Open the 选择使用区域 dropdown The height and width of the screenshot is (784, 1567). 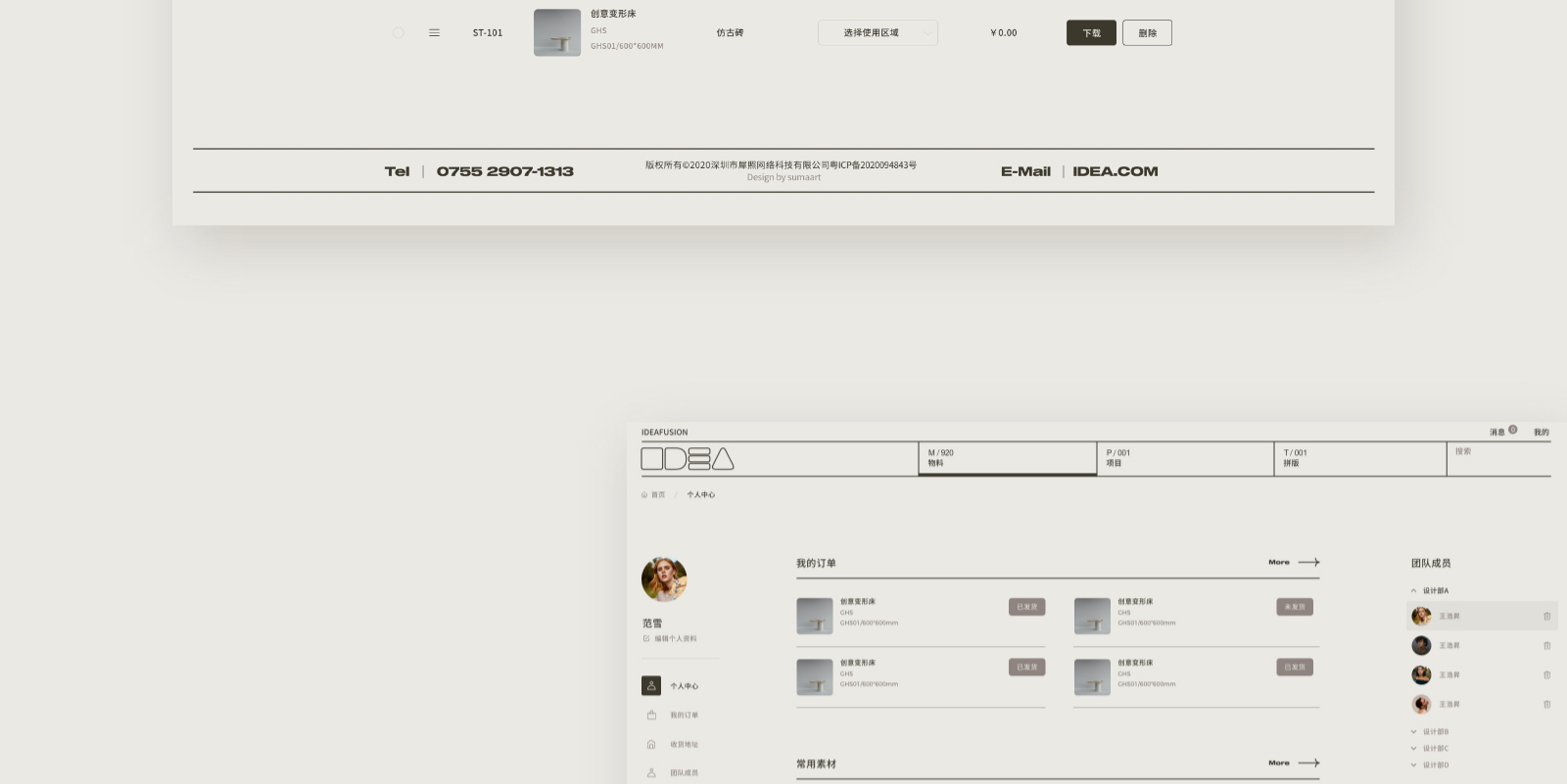pyautogui.click(x=878, y=33)
